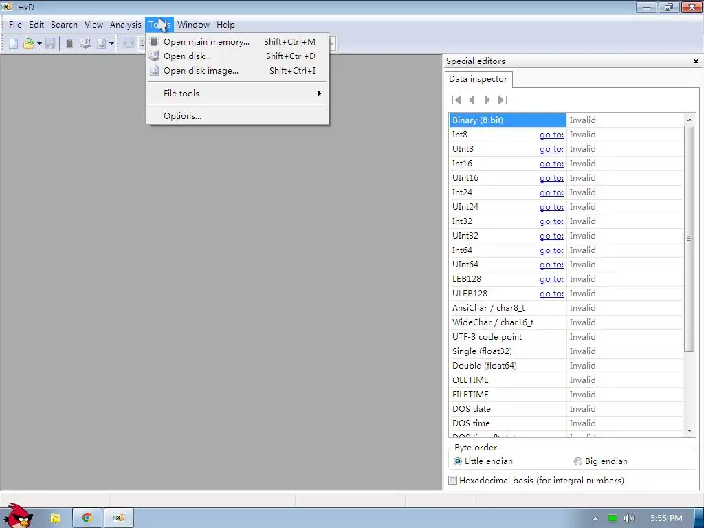
Task: Select the Data inspector tab
Action: pos(478,79)
